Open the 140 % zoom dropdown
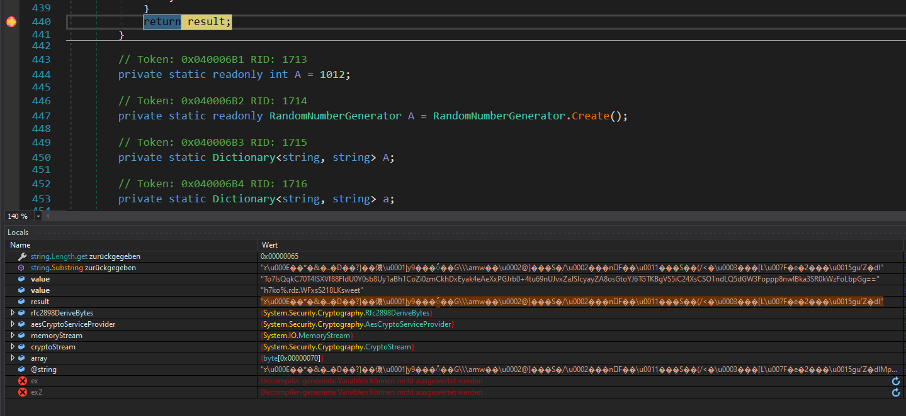The height and width of the screenshot is (416, 906). pyautogui.click(x=38, y=216)
